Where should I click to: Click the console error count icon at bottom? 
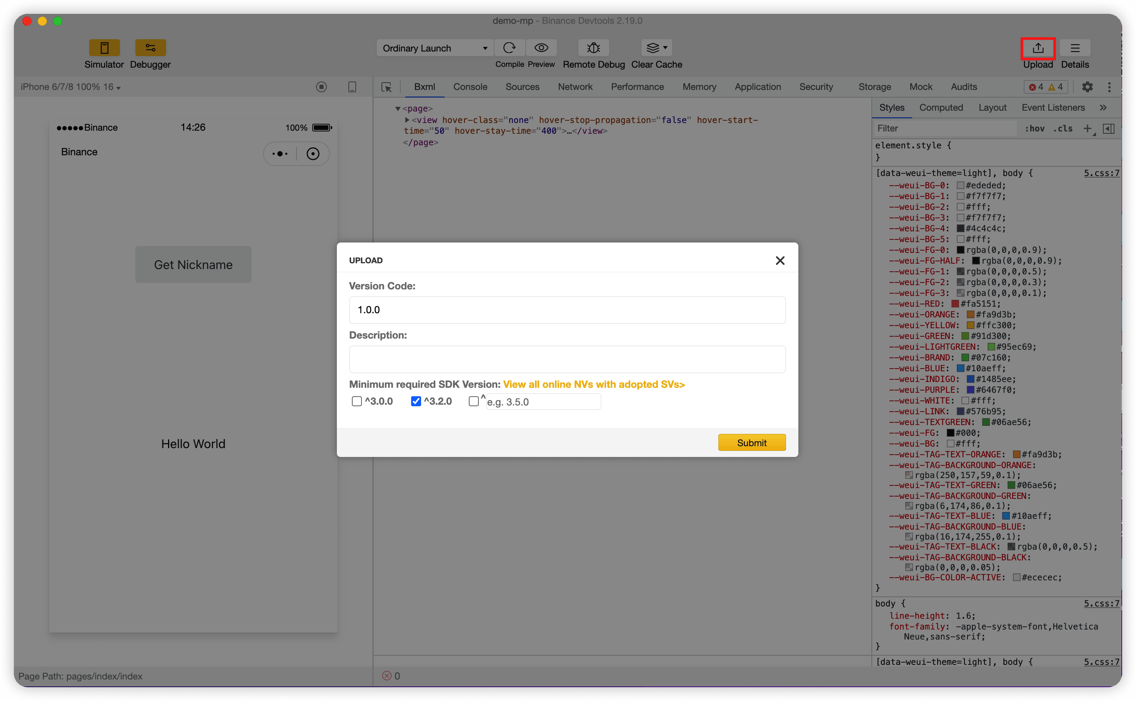(x=386, y=676)
